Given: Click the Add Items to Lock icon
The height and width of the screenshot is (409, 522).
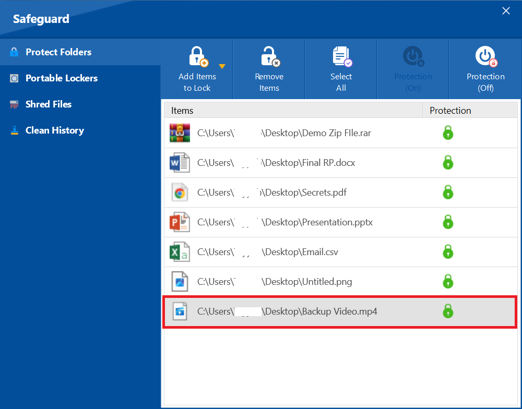Looking at the screenshot, I should pyautogui.click(x=197, y=57).
